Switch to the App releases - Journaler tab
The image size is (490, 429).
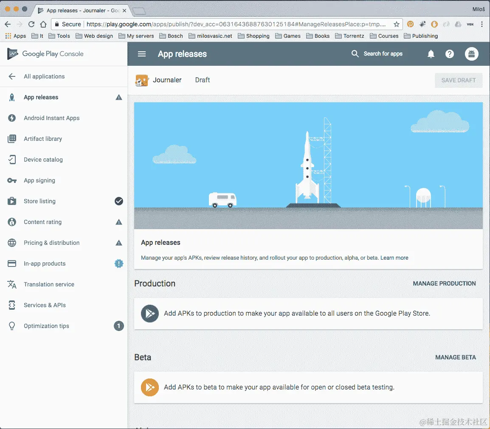[82, 10]
